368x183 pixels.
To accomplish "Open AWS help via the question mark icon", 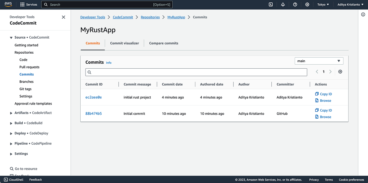I will [295, 4].
